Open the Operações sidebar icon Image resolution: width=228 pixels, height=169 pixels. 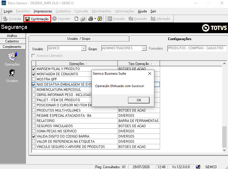pos(12,57)
